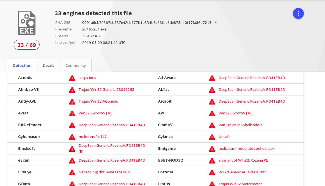Click the warning icon in the eScan row
The image size is (325, 186).
(72, 160)
